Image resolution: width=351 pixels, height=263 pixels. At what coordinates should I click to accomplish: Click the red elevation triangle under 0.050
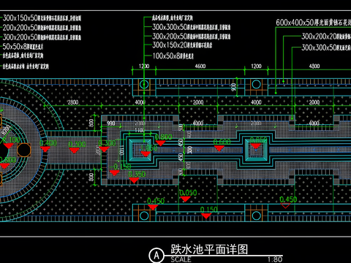pyautogui.click(x=185, y=199)
